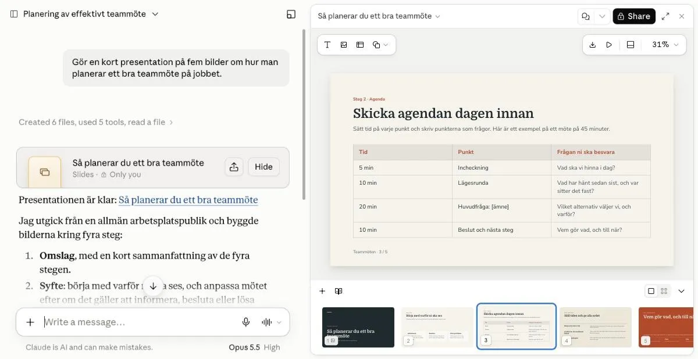
Task: Open the speaker notes book icon
Action: tap(339, 291)
